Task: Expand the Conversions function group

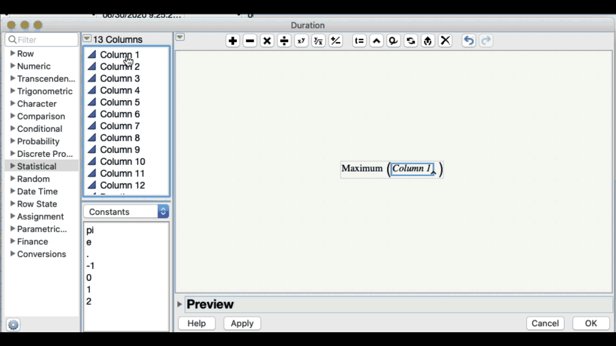Action: click(13, 253)
